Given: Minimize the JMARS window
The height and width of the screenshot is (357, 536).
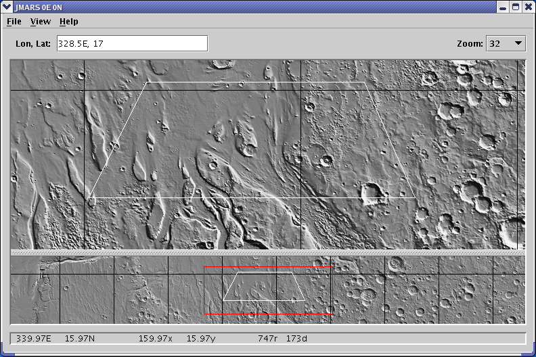Looking at the screenshot, I should point(503,7).
